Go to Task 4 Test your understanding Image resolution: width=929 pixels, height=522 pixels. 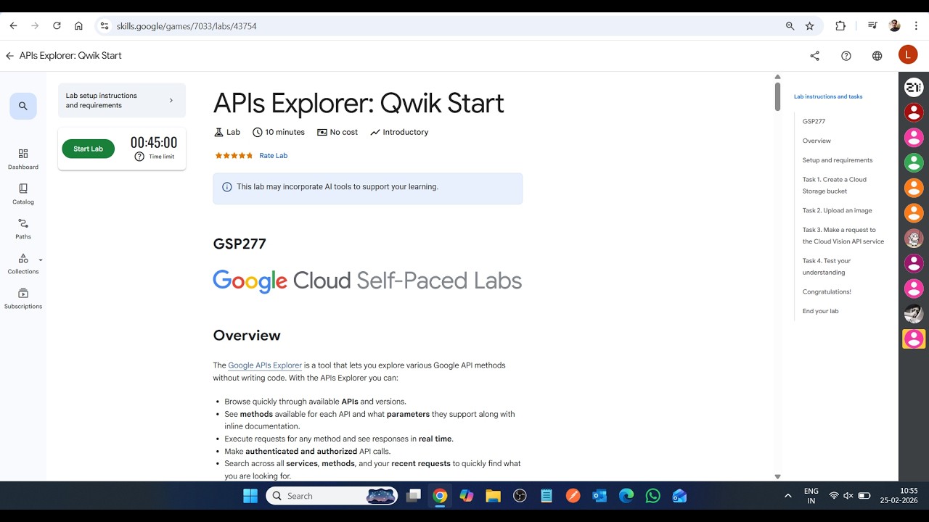(827, 267)
